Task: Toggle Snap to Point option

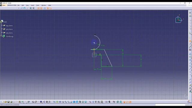Action: (x=41, y=8)
